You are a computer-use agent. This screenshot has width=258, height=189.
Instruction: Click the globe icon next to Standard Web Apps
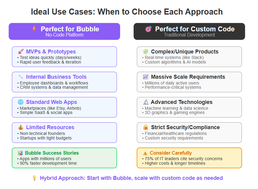pos(21,102)
